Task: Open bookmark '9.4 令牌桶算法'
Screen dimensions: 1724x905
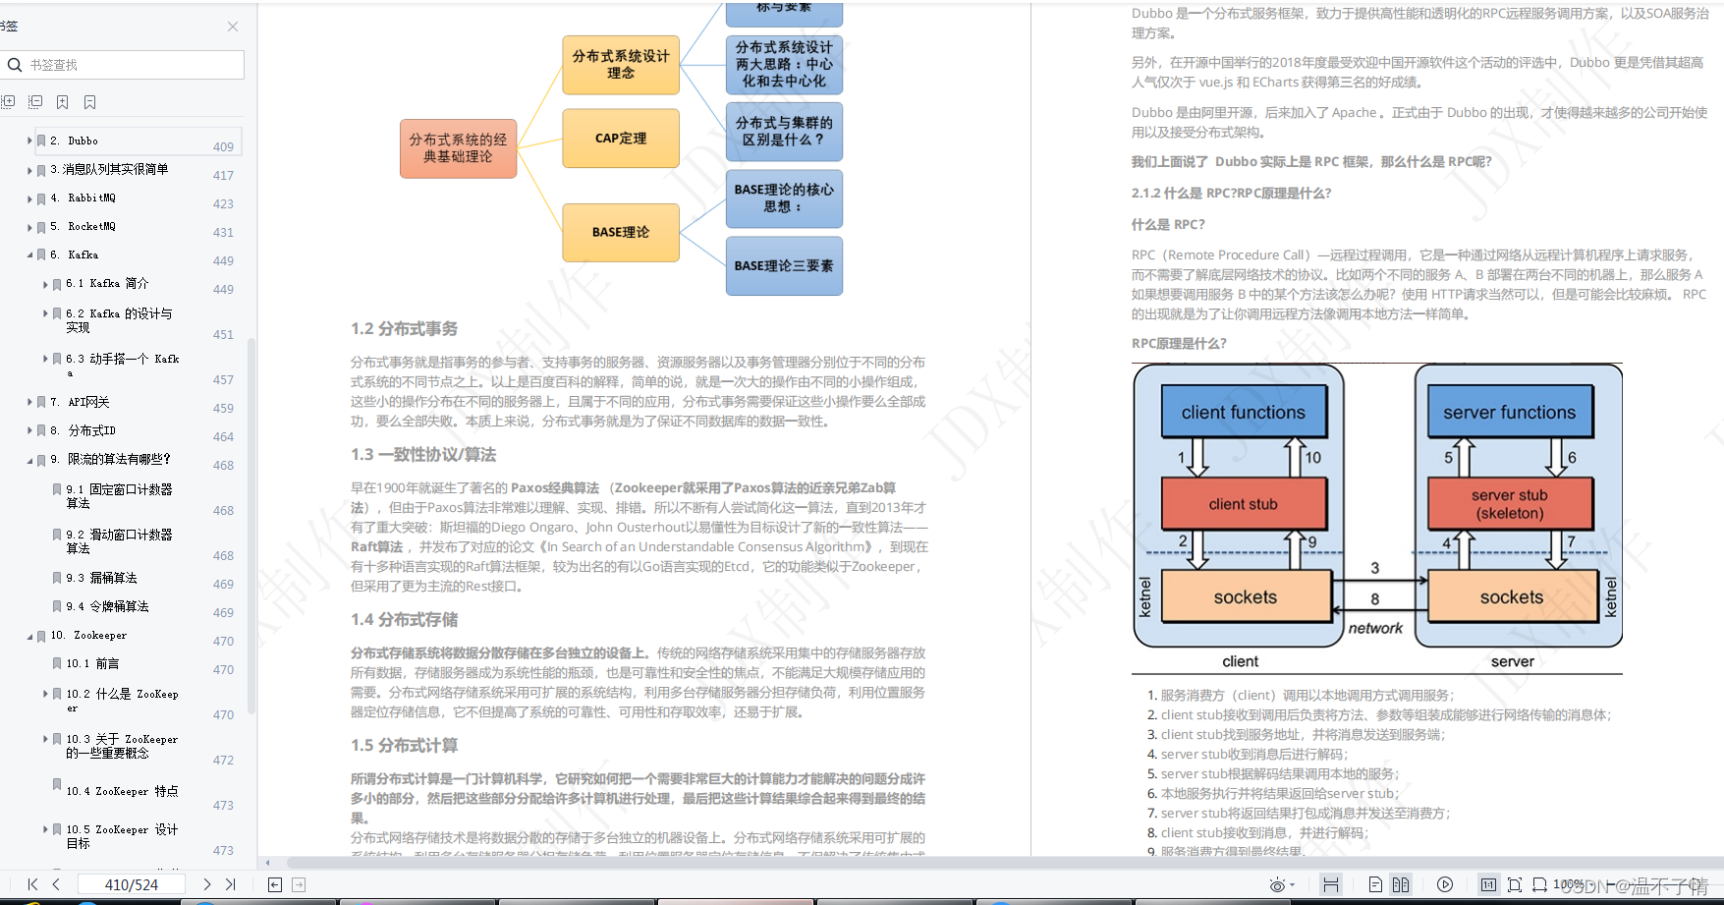Action: [x=107, y=606]
